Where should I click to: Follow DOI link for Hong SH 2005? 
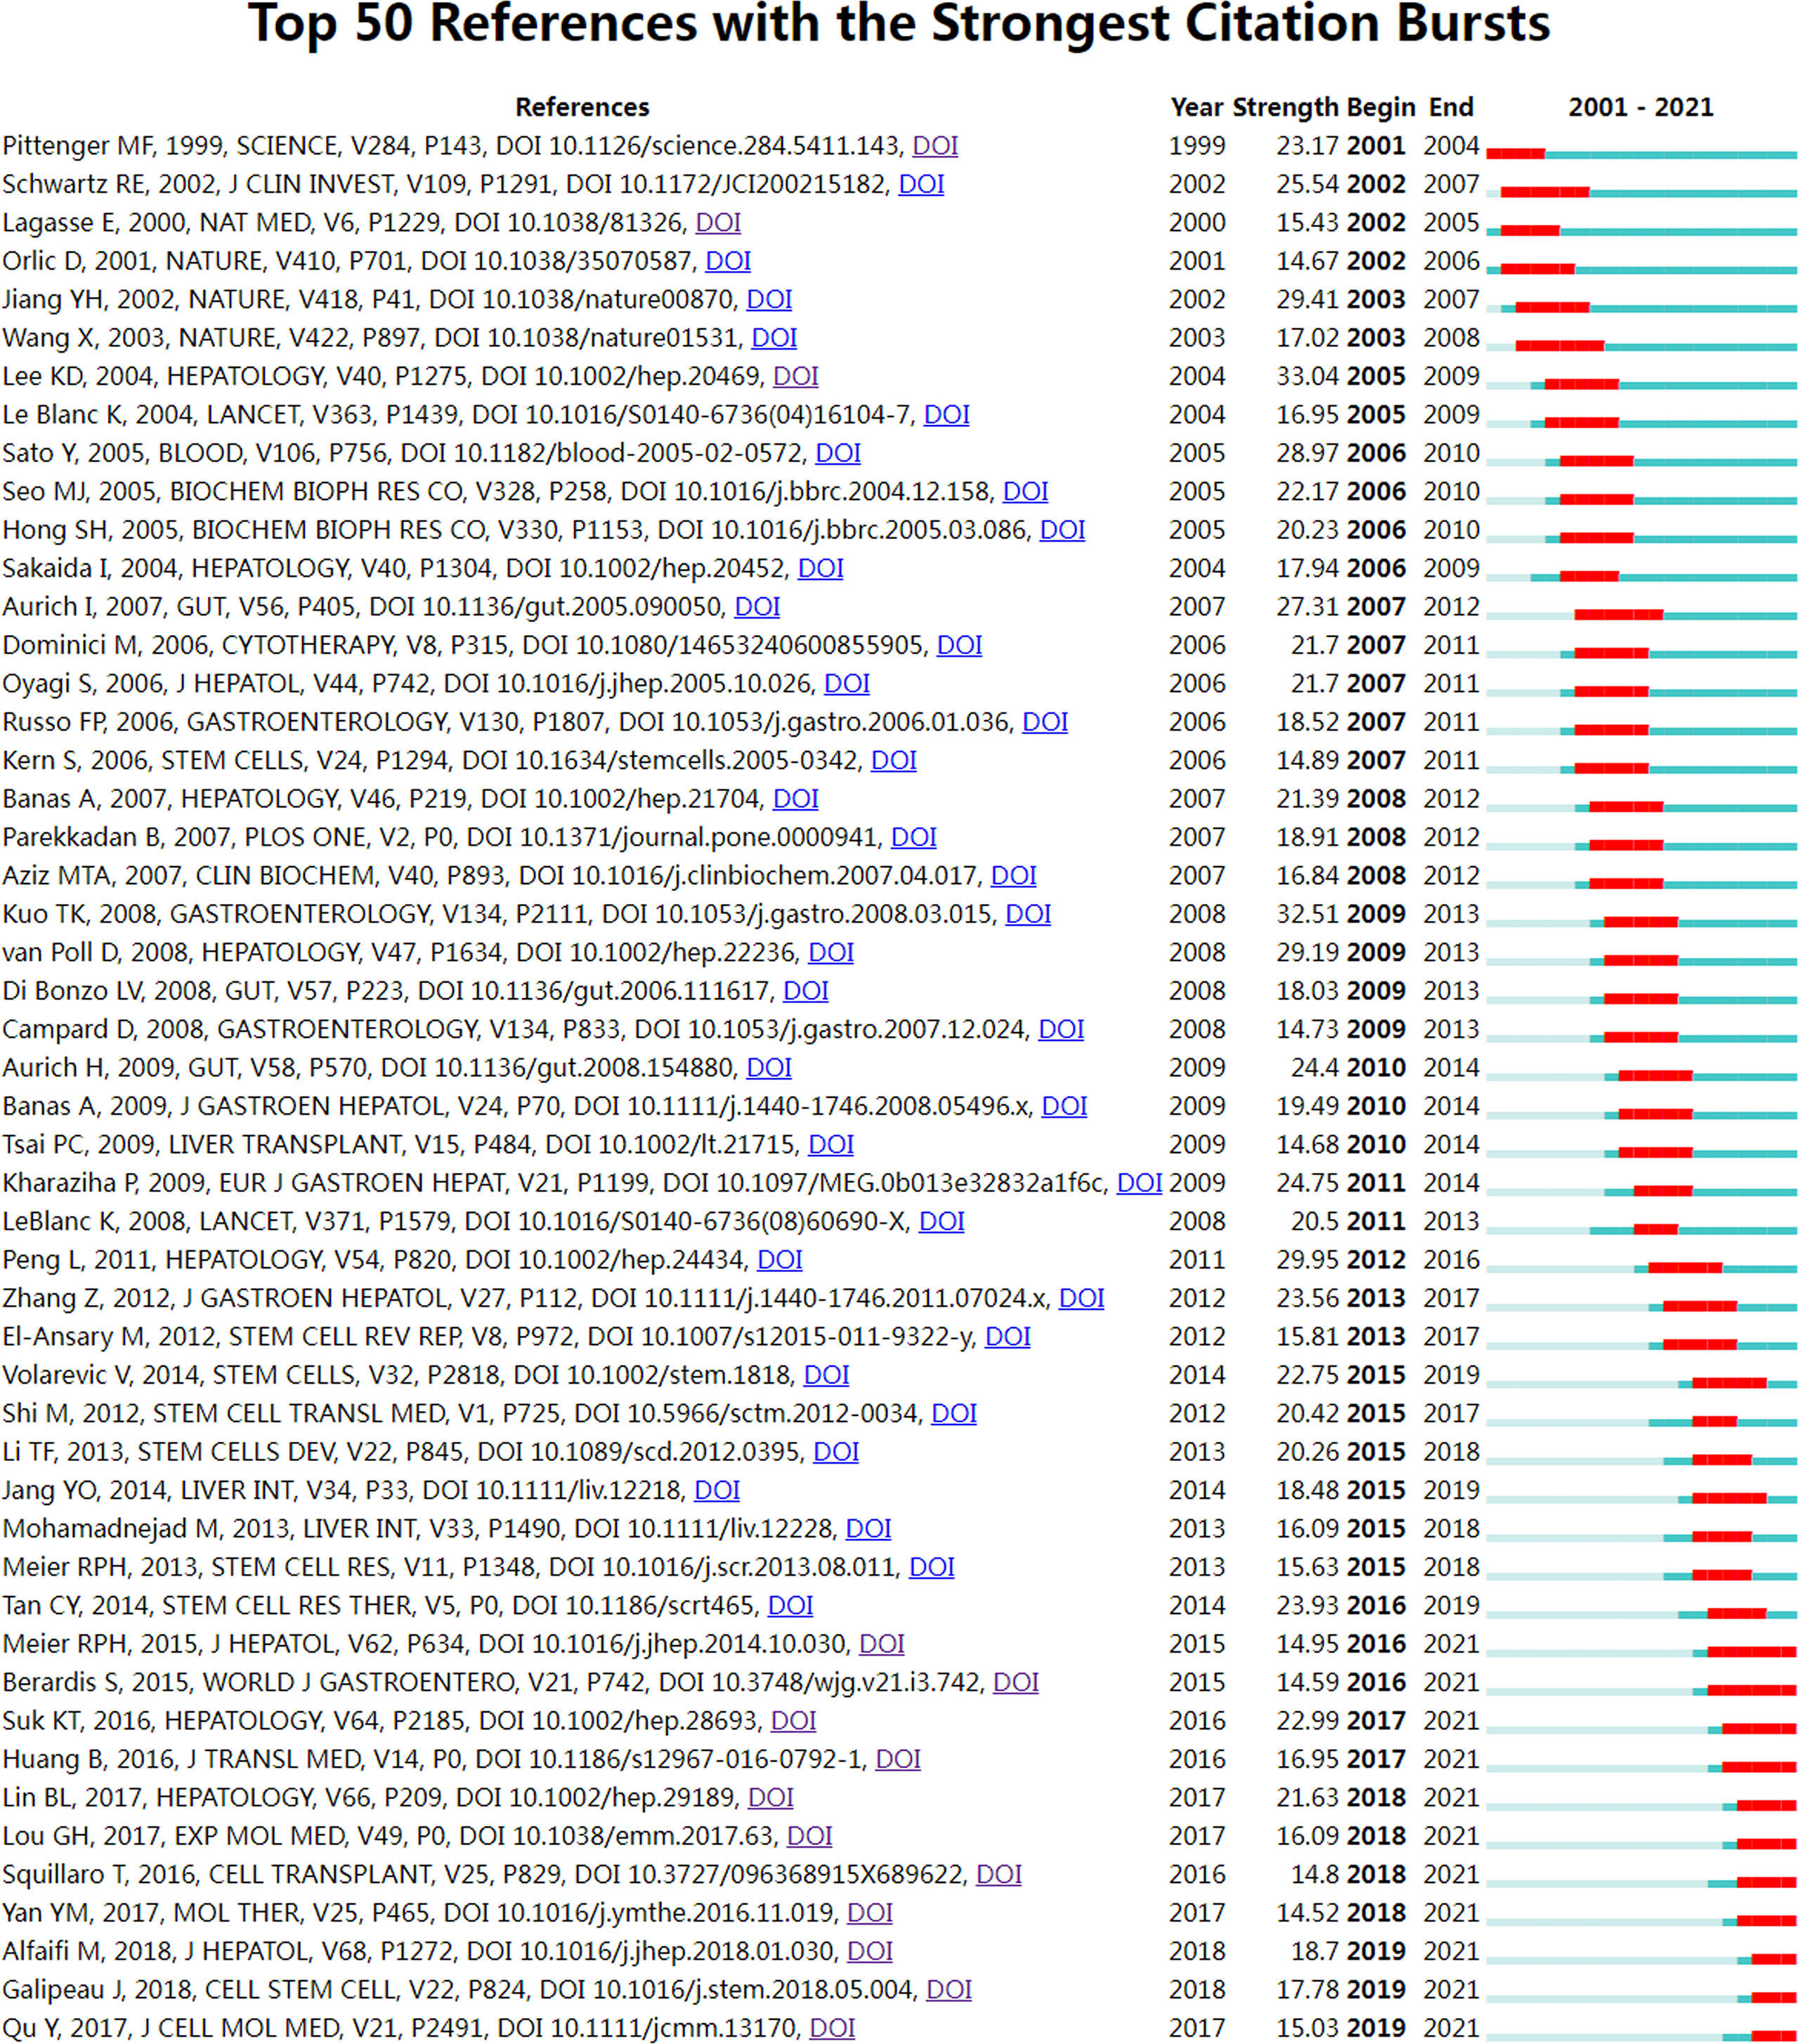tap(1062, 530)
